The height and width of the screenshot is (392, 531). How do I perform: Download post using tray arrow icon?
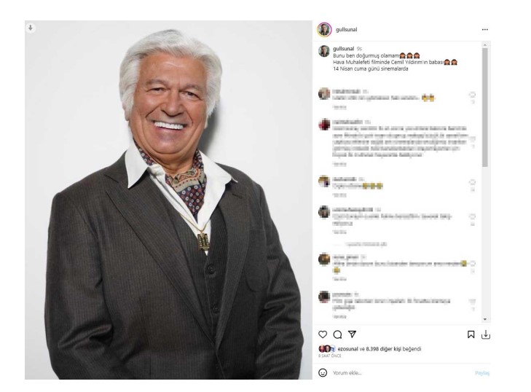pos(486,334)
